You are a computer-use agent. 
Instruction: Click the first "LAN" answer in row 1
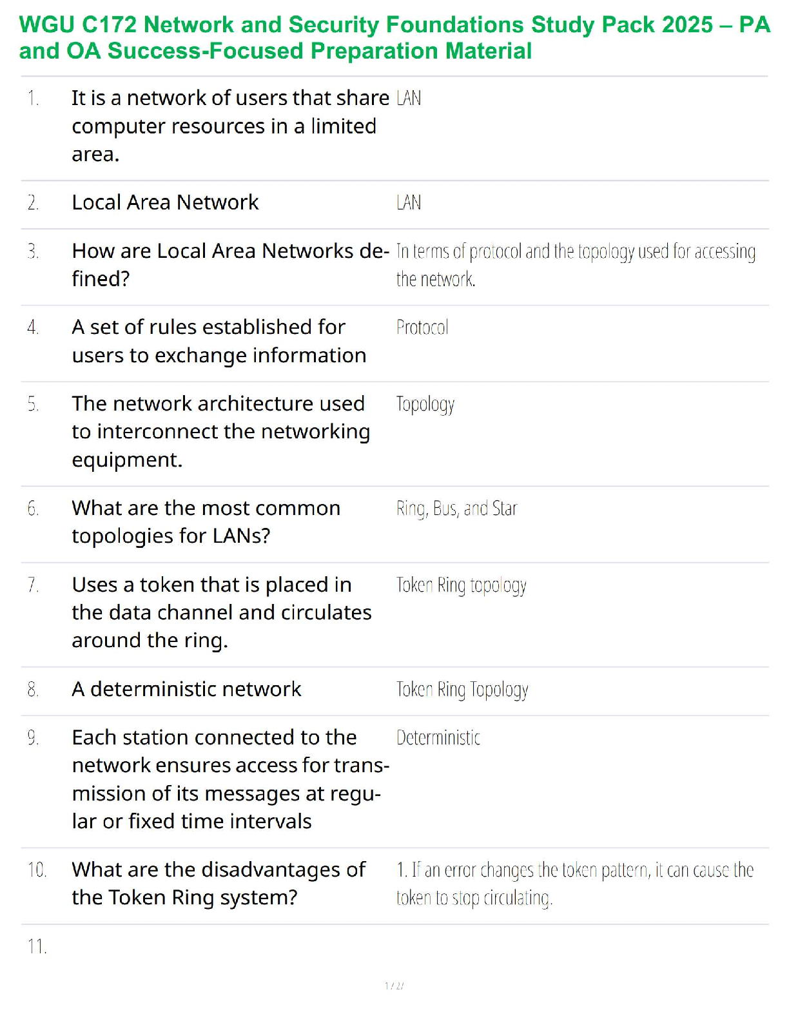(409, 98)
